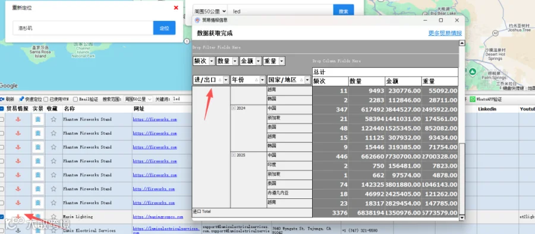Click the map search box containing led

280,11
